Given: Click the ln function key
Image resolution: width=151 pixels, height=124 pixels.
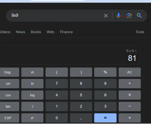Looking at the screenshot, I should click(x=32, y=83).
